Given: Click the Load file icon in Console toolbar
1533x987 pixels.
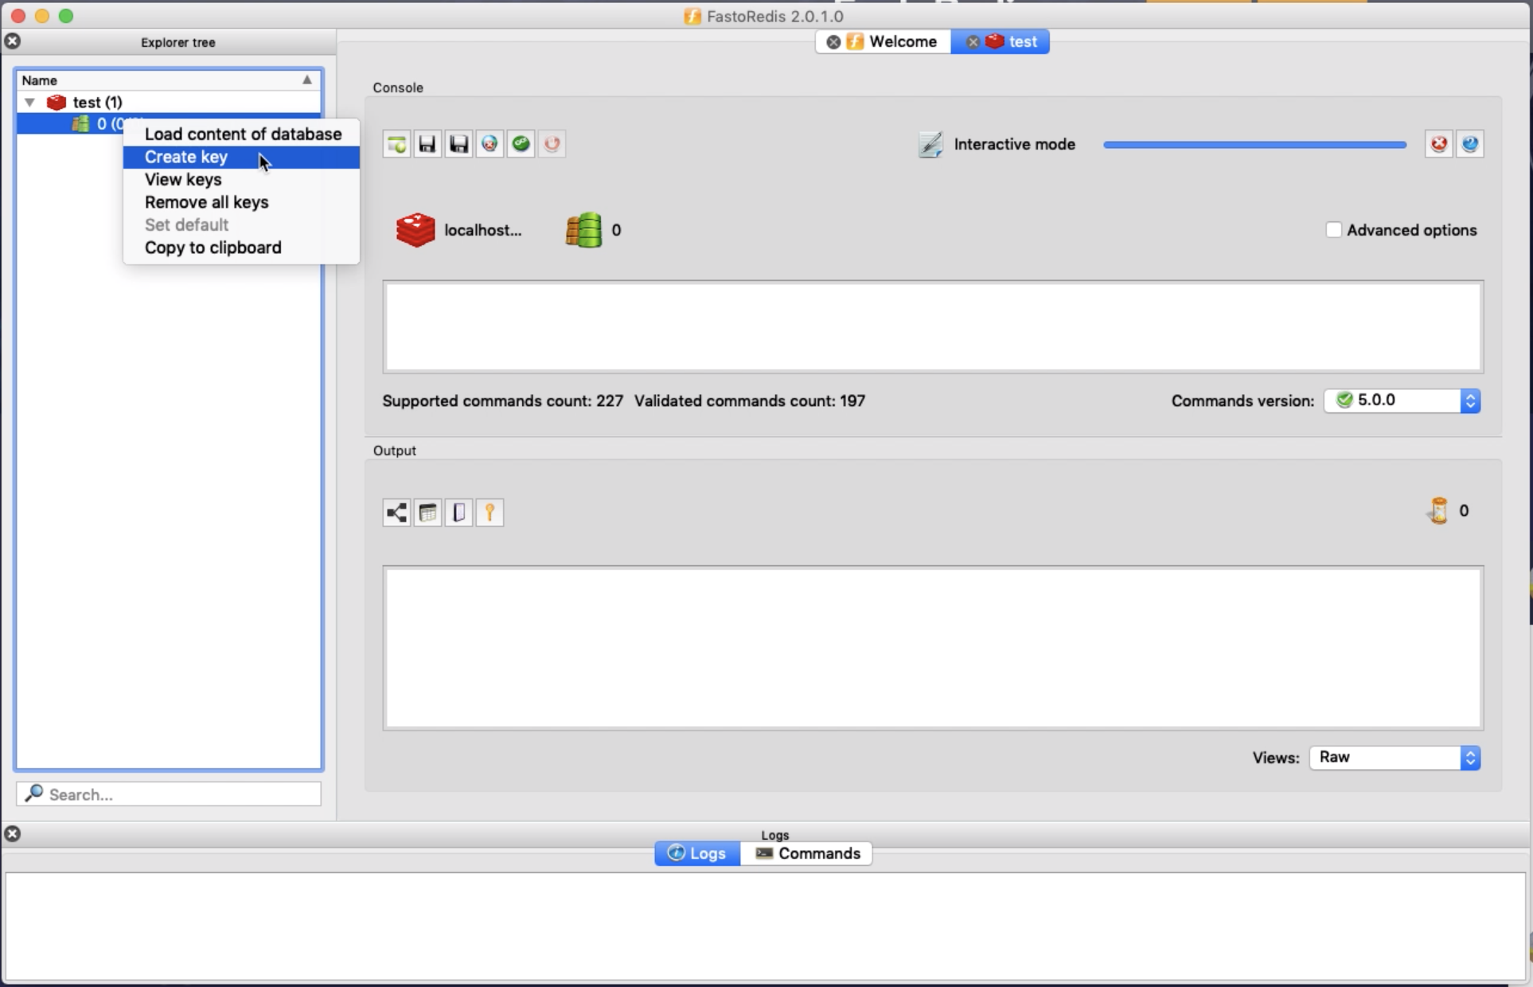Looking at the screenshot, I should pyautogui.click(x=396, y=144).
